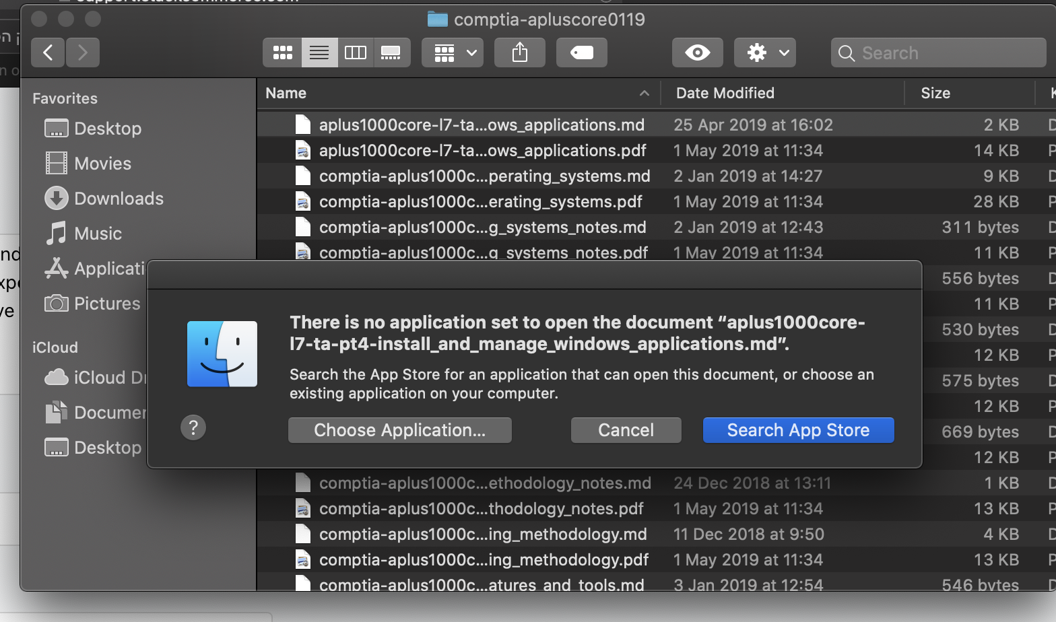Click the 28 KB size cell
Viewport: 1056px width, 622px height.
996,201
